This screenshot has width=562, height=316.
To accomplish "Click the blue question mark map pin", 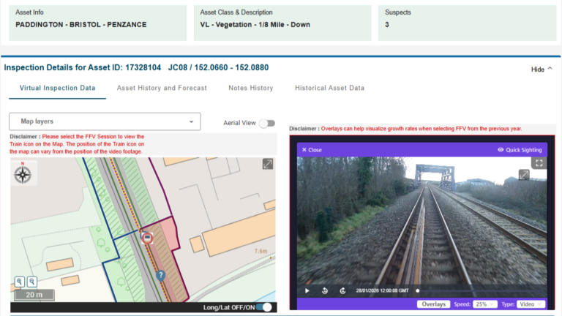I will pyautogui.click(x=160, y=276).
